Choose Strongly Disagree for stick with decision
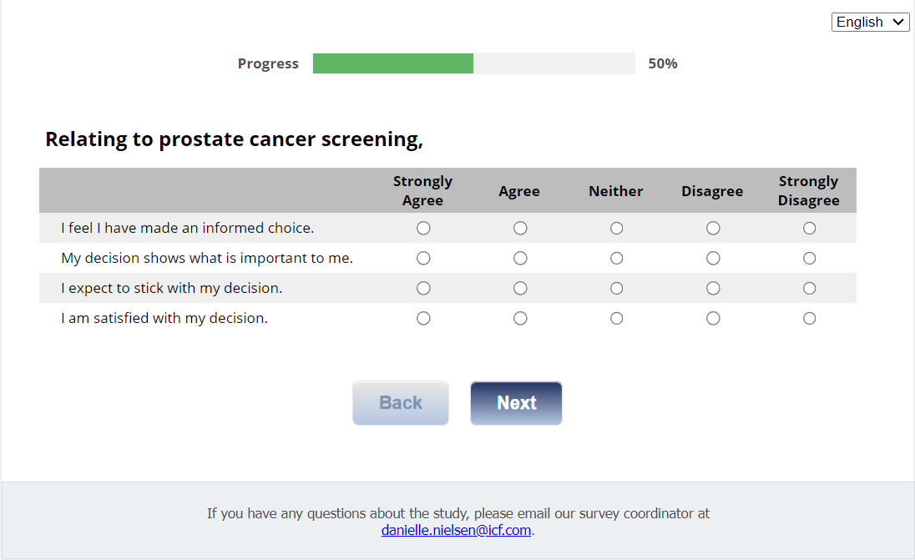The width and height of the screenshot is (915, 560). 809,289
